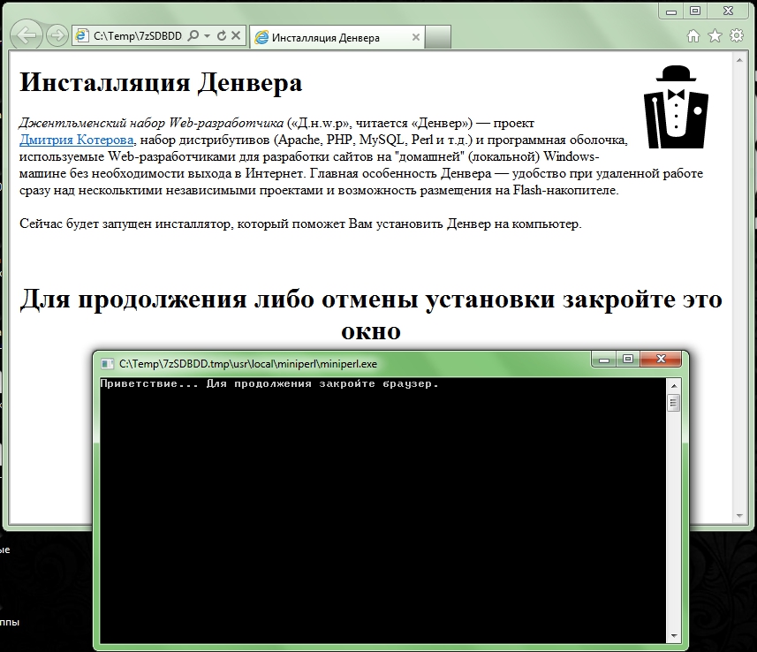Close the miniperl.exe console window
Image resolution: width=757 pixels, height=652 pixels.
point(661,360)
